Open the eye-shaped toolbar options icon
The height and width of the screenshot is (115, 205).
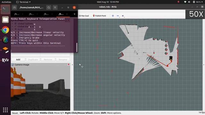tap(123, 16)
